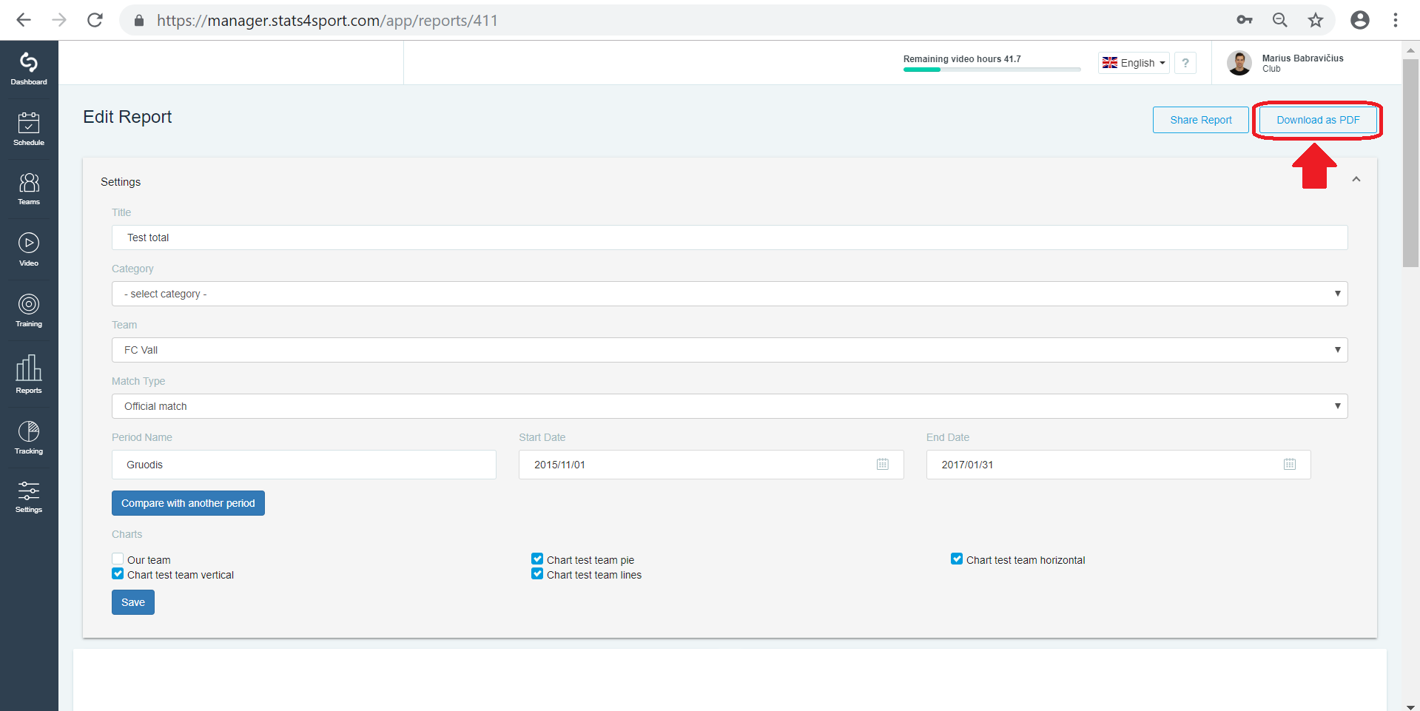Open the Team dropdown showing FC Vall
This screenshot has width=1420, height=711.
(x=730, y=350)
